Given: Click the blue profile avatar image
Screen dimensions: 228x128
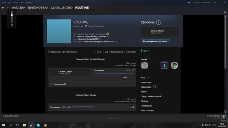Looking at the screenshot, I should pyautogui.click(x=59, y=31).
